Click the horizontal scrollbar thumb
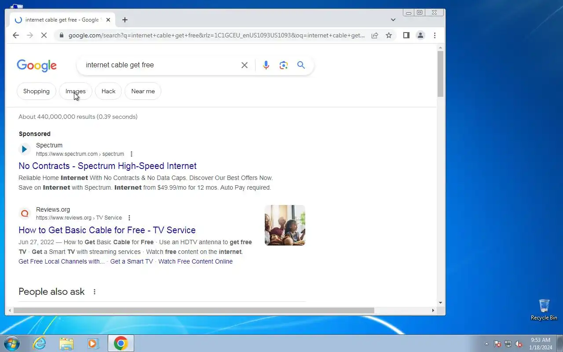This screenshot has height=352, width=563. [x=194, y=310]
